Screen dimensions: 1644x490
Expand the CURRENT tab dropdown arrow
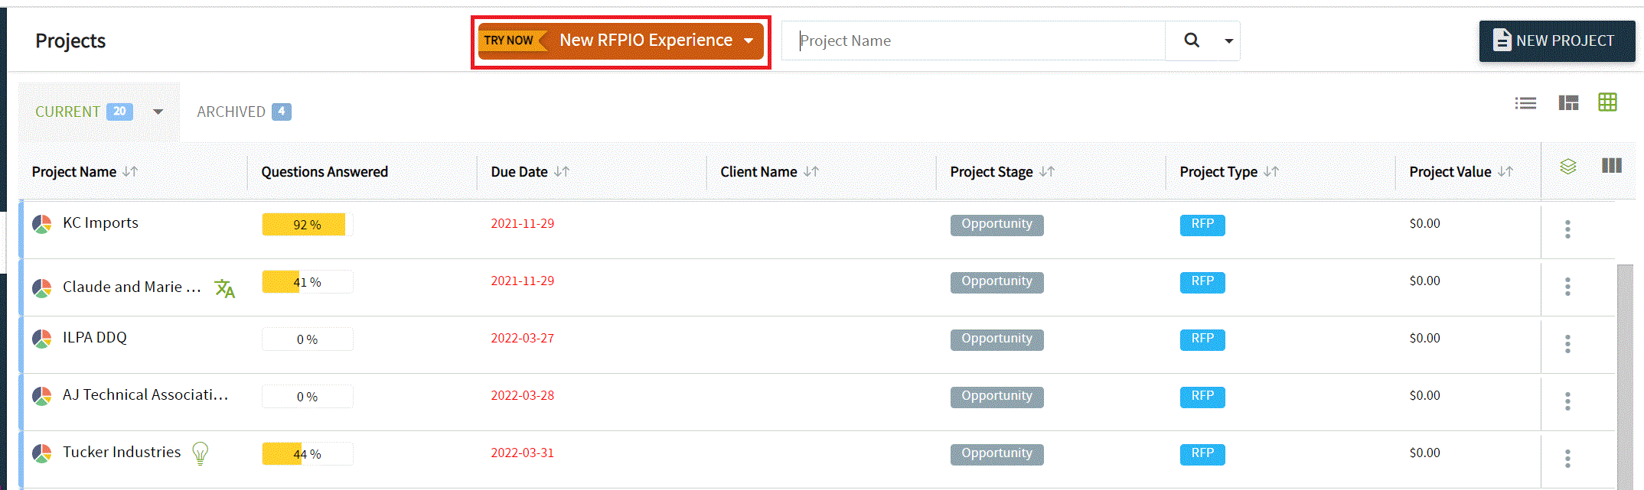point(158,112)
